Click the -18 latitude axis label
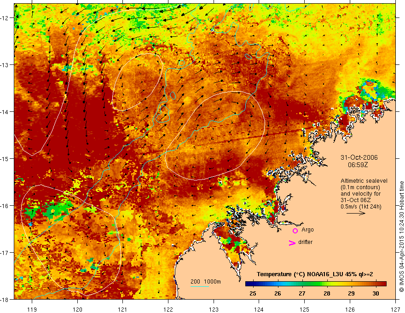Image resolution: width=405 pixels, height=313 pixels. [5, 299]
